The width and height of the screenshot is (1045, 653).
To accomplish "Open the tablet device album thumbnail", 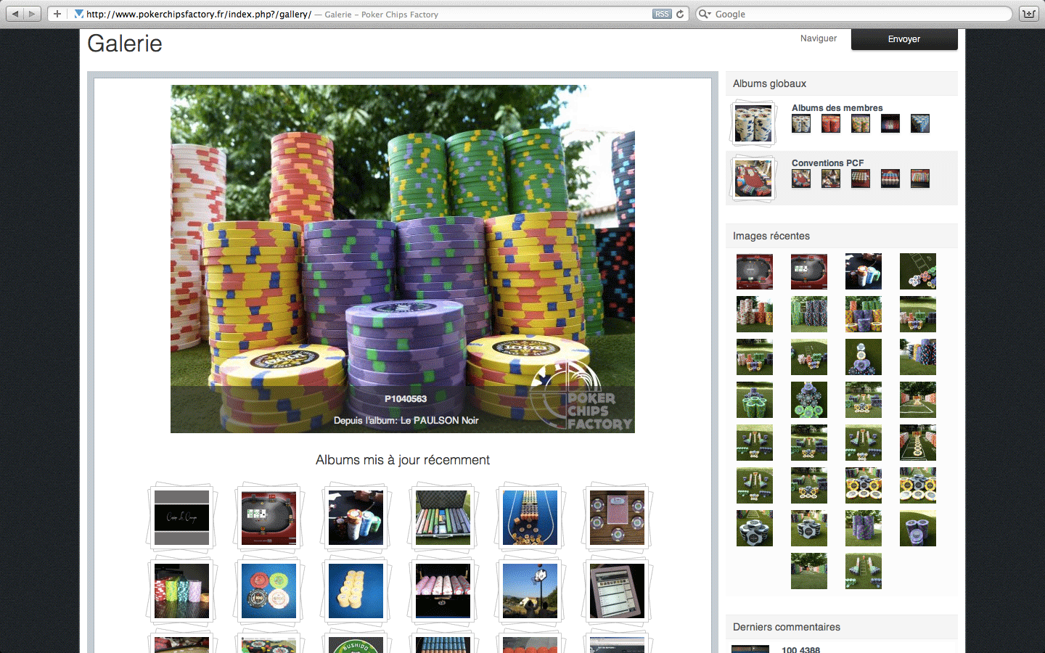I will 617,591.
